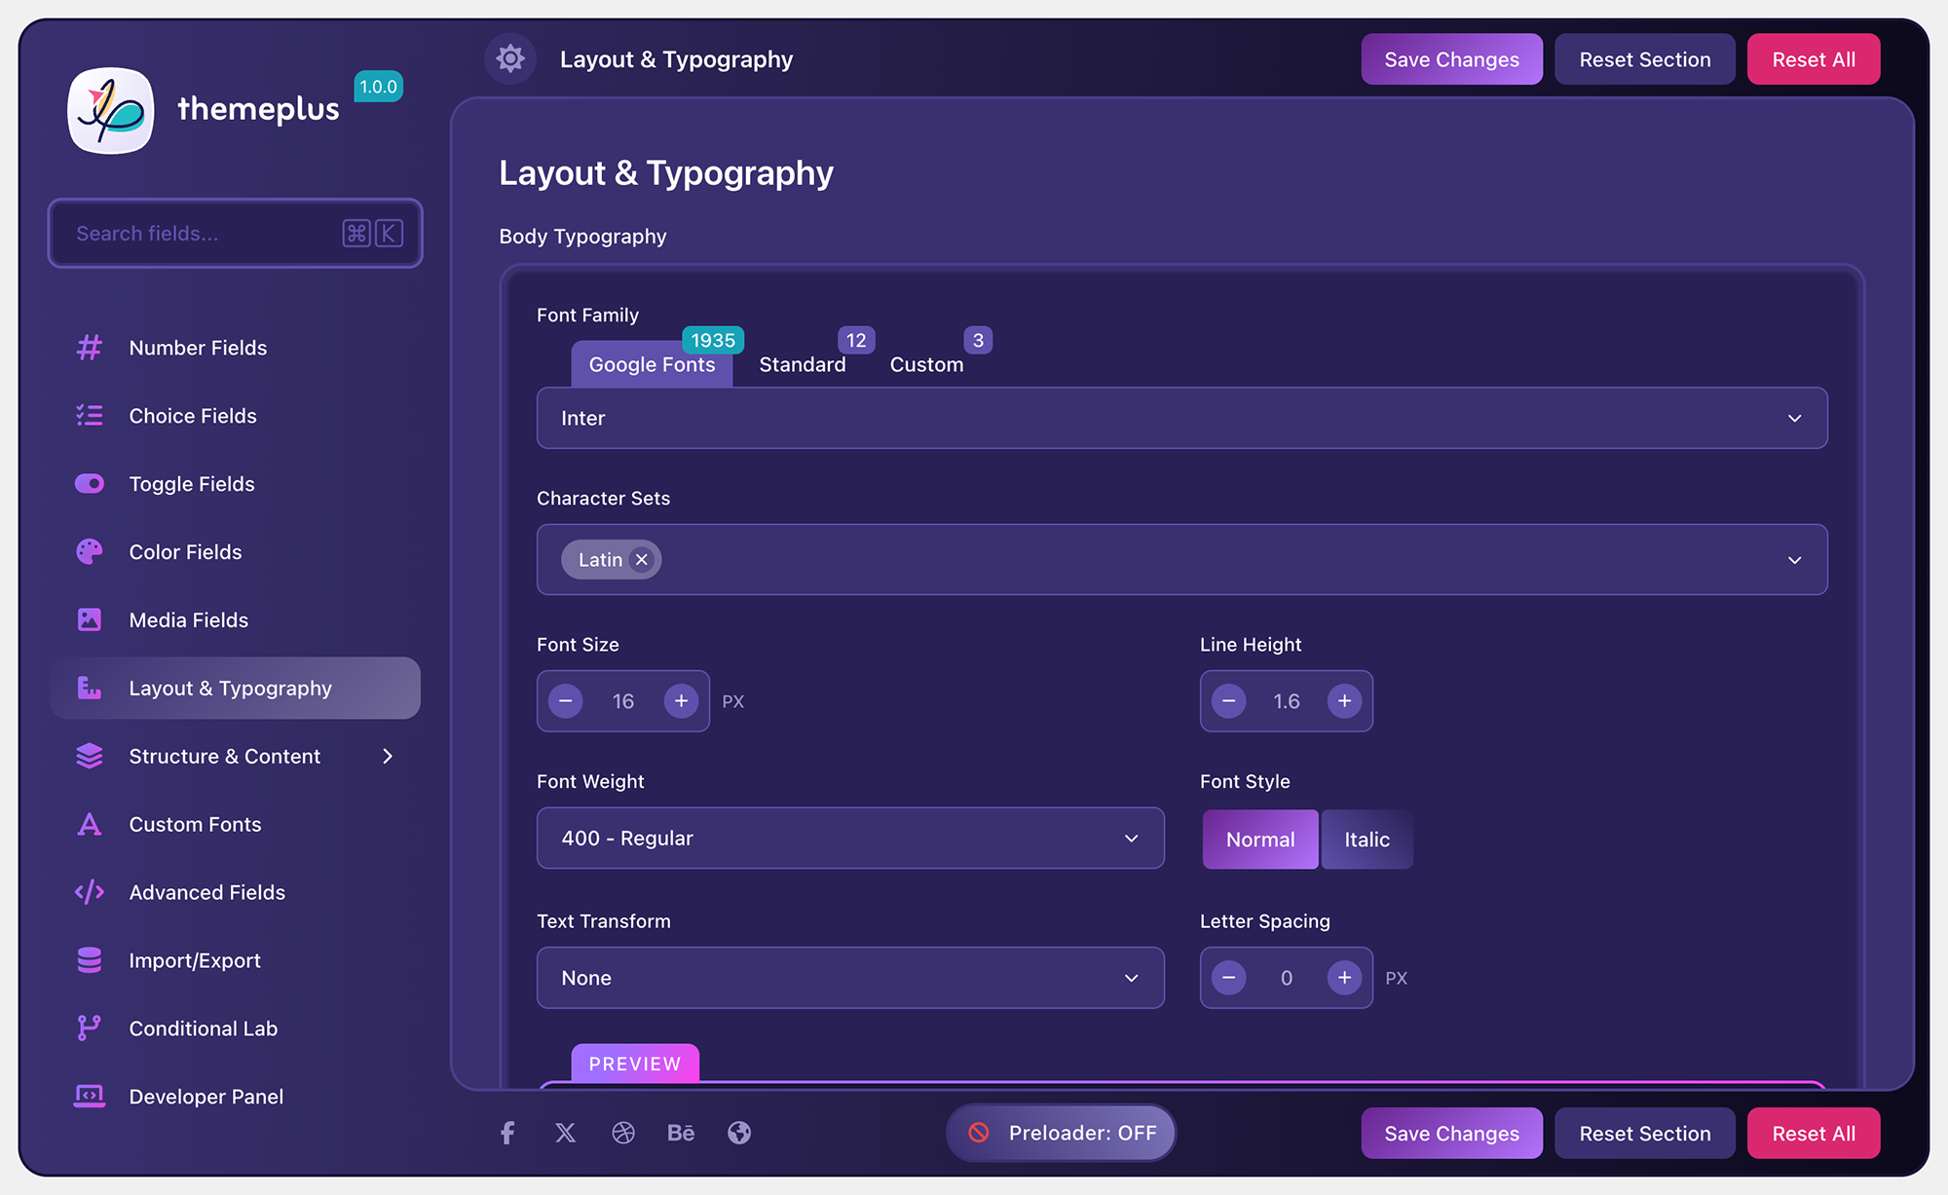Click the Developer Panel laptop icon
Screen dimensions: 1948x1195
coord(90,1097)
